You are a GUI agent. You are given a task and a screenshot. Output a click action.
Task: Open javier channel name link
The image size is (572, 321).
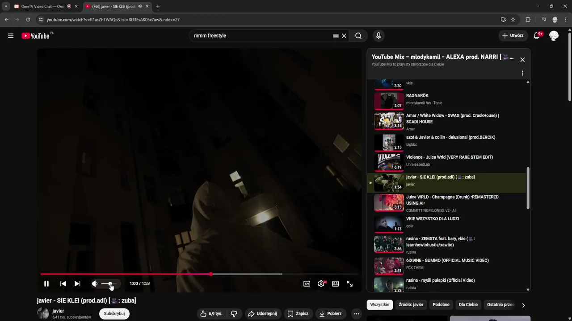click(x=58, y=311)
